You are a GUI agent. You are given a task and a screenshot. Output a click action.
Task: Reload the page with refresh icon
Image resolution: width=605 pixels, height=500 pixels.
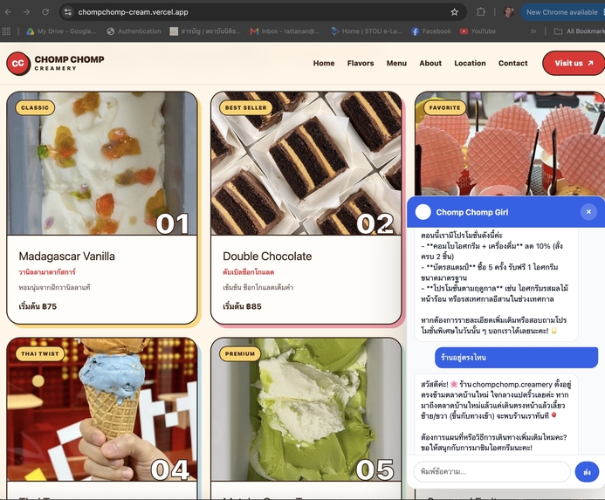tap(45, 12)
